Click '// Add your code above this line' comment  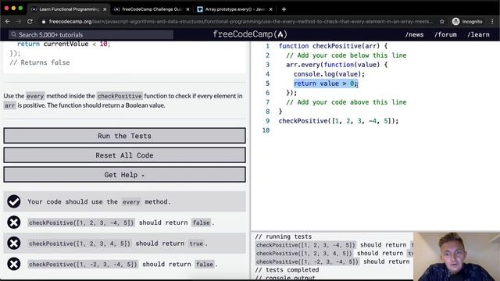(346, 102)
